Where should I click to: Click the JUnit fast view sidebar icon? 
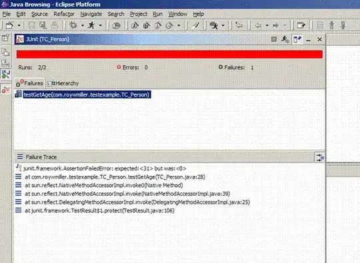[5, 89]
